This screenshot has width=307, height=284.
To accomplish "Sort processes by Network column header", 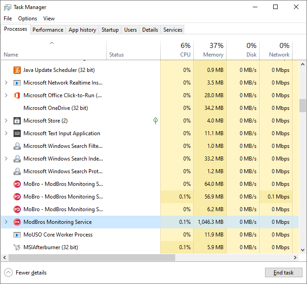I will 276,50.
